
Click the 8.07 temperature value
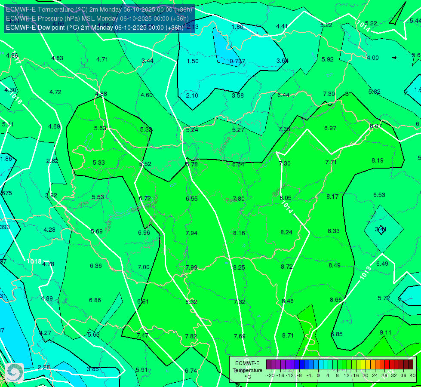(x=375, y=126)
